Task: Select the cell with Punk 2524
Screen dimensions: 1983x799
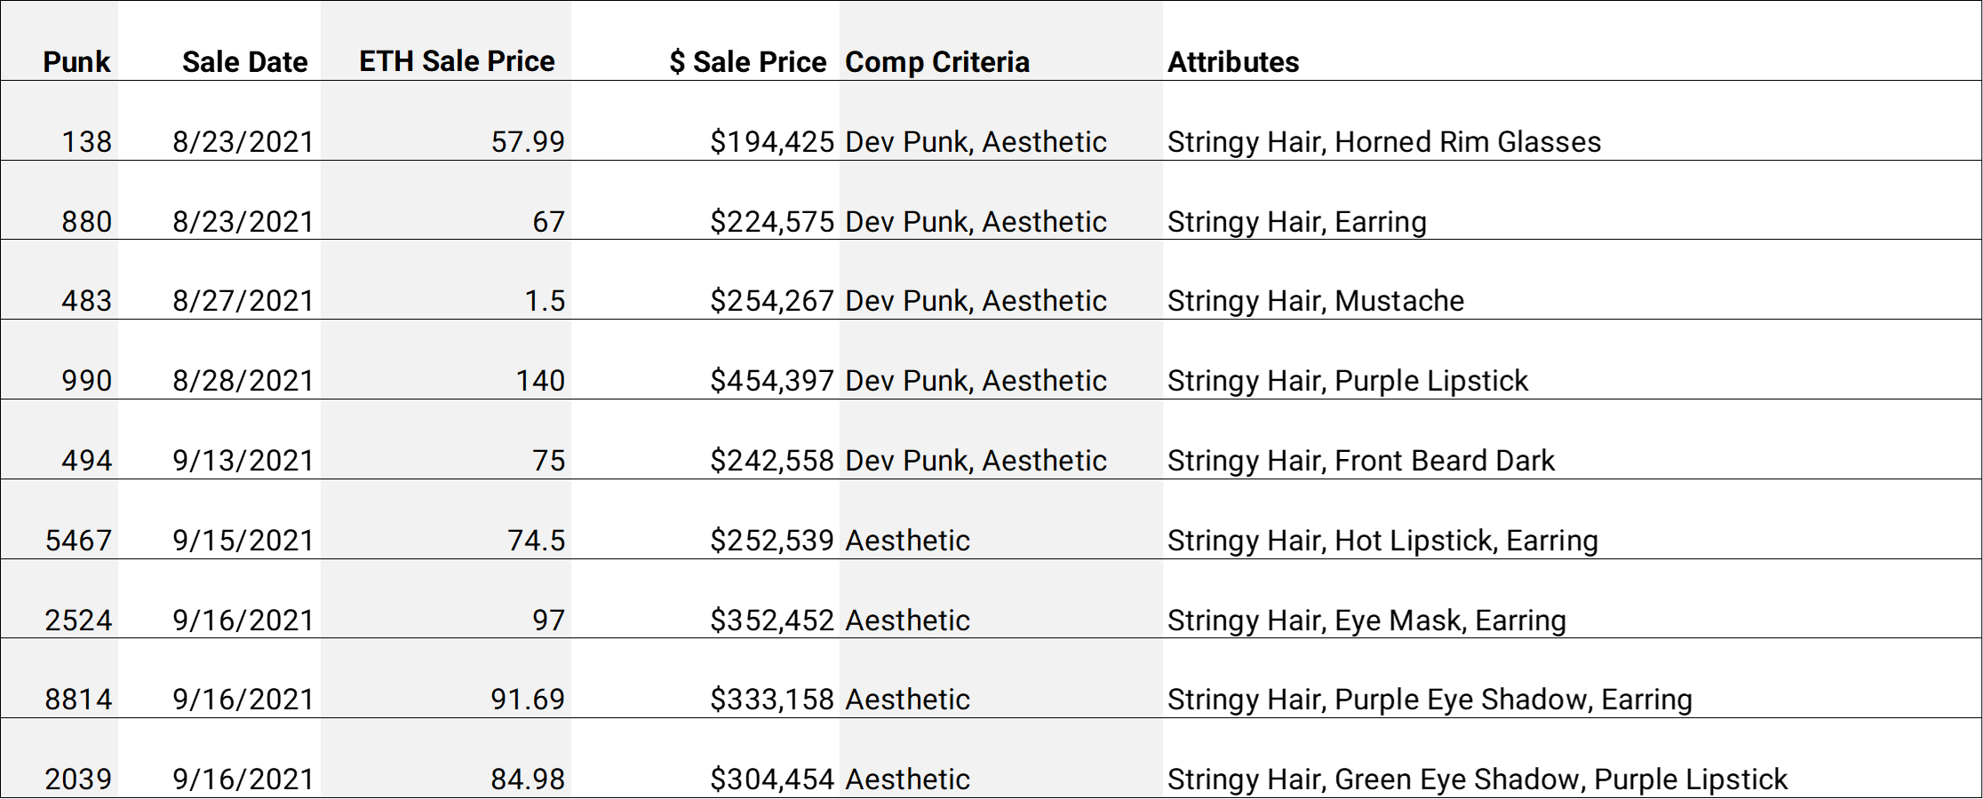Action: click(x=60, y=598)
